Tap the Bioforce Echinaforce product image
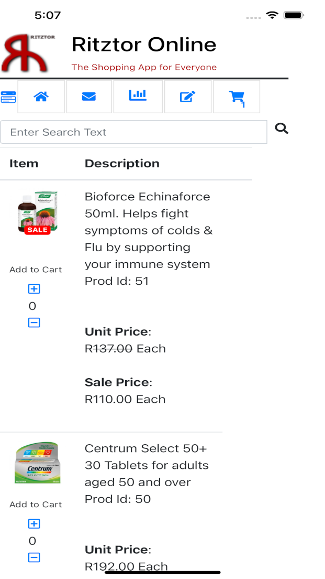 [38, 212]
